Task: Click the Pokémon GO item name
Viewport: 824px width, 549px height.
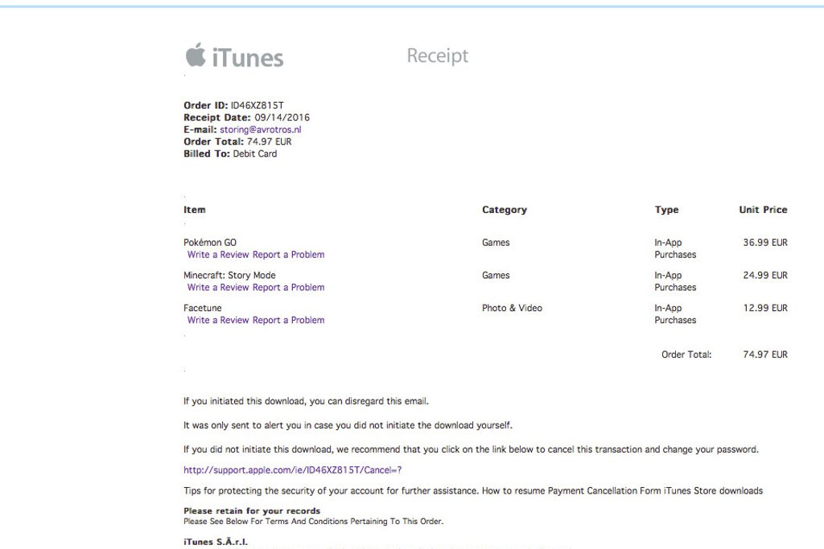Action: coord(210,243)
